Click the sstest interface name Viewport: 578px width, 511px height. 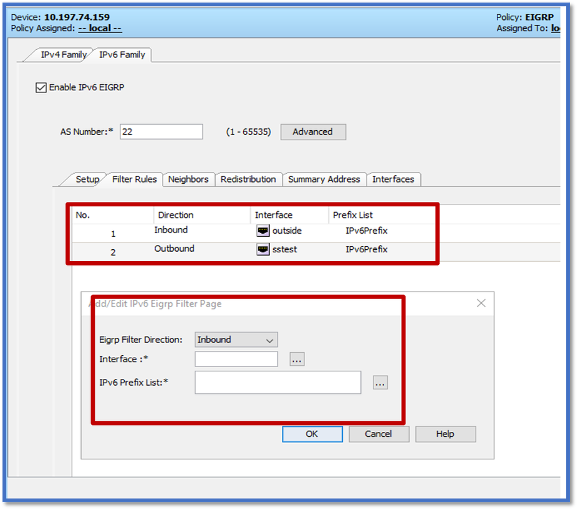tap(284, 250)
